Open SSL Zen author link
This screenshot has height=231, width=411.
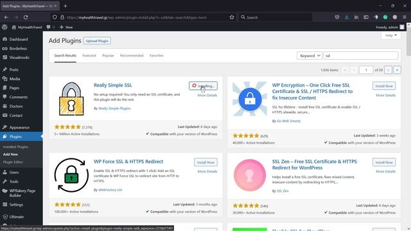point(283,191)
